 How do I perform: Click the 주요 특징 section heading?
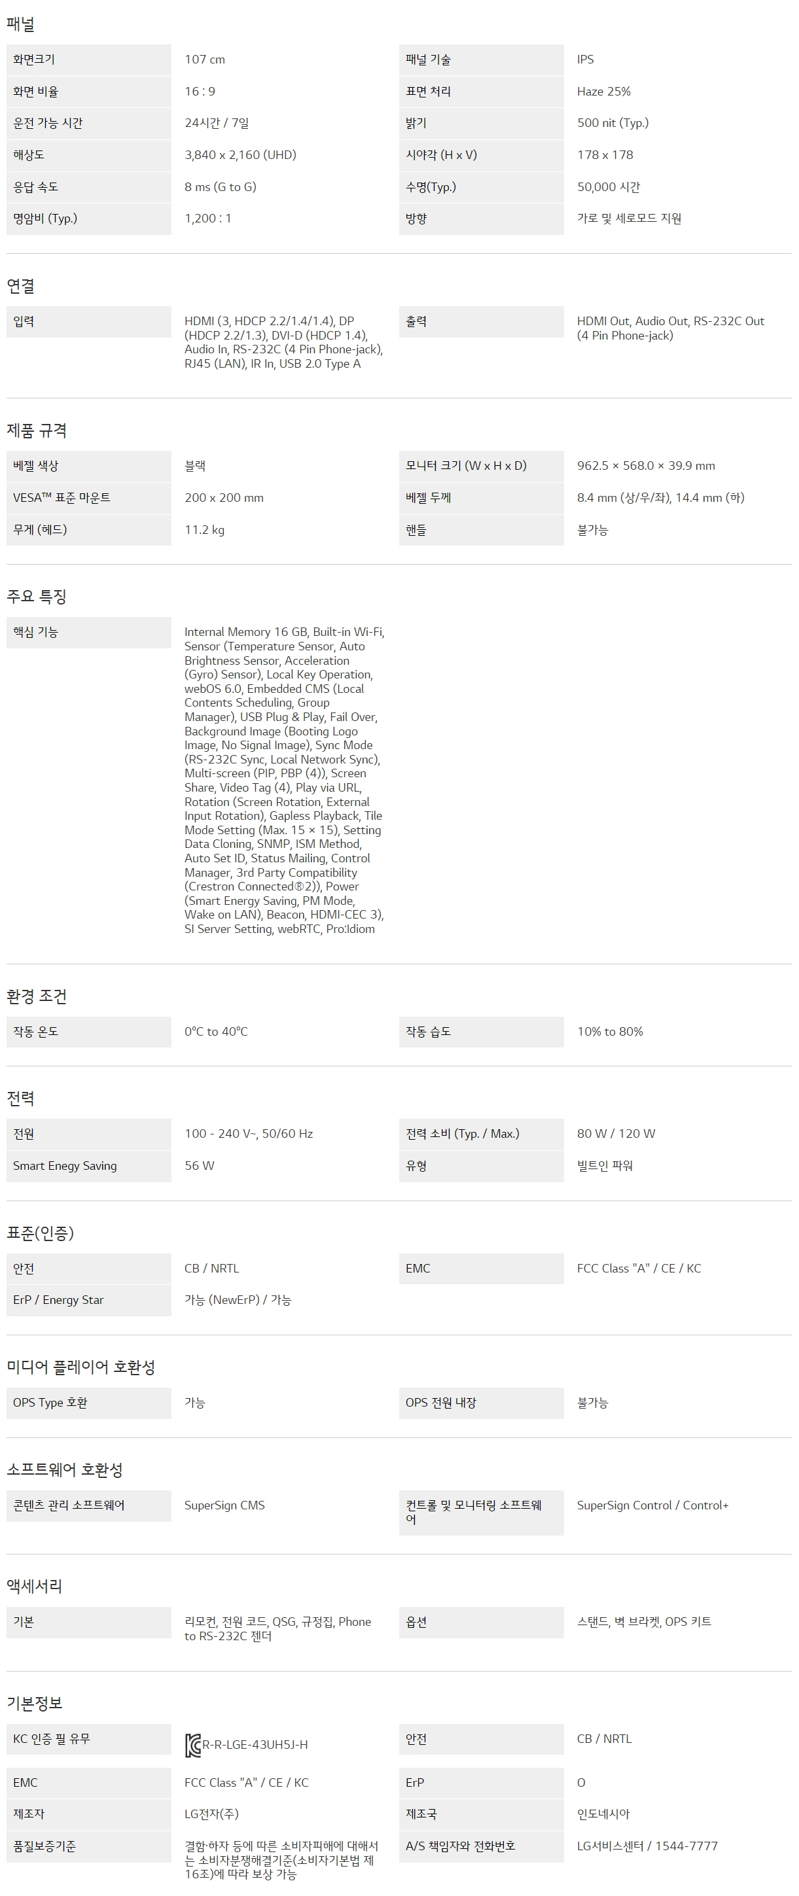point(37,596)
